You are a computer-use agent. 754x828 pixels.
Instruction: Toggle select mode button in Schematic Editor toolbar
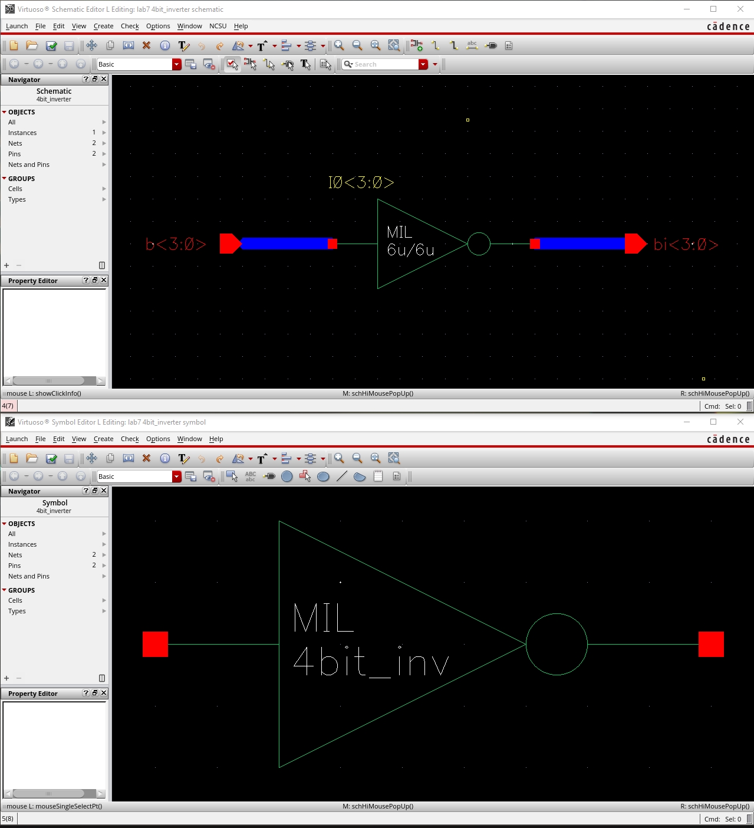[x=232, y=64]
